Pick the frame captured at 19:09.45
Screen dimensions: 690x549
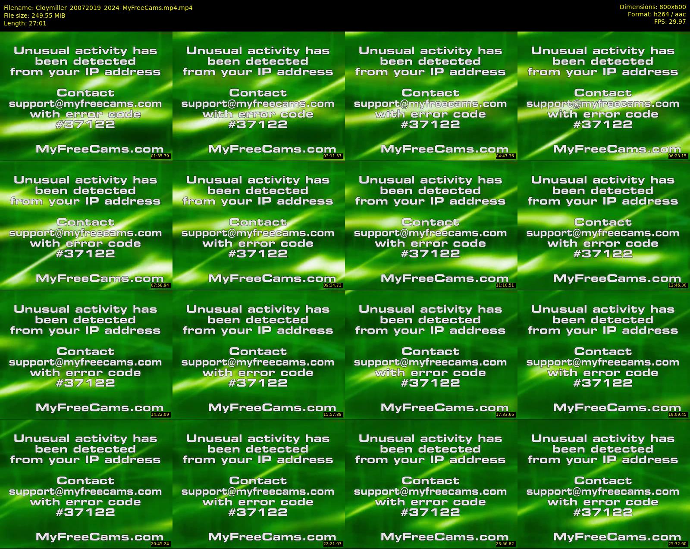coord(604,354)
